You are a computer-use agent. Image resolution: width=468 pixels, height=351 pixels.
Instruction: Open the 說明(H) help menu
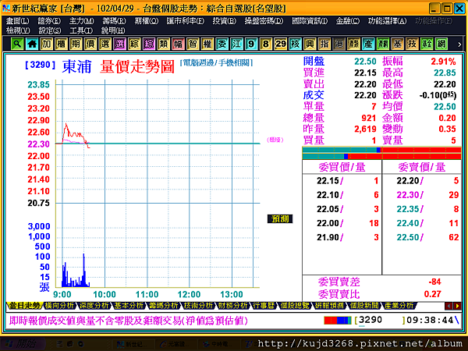[113, 30]
